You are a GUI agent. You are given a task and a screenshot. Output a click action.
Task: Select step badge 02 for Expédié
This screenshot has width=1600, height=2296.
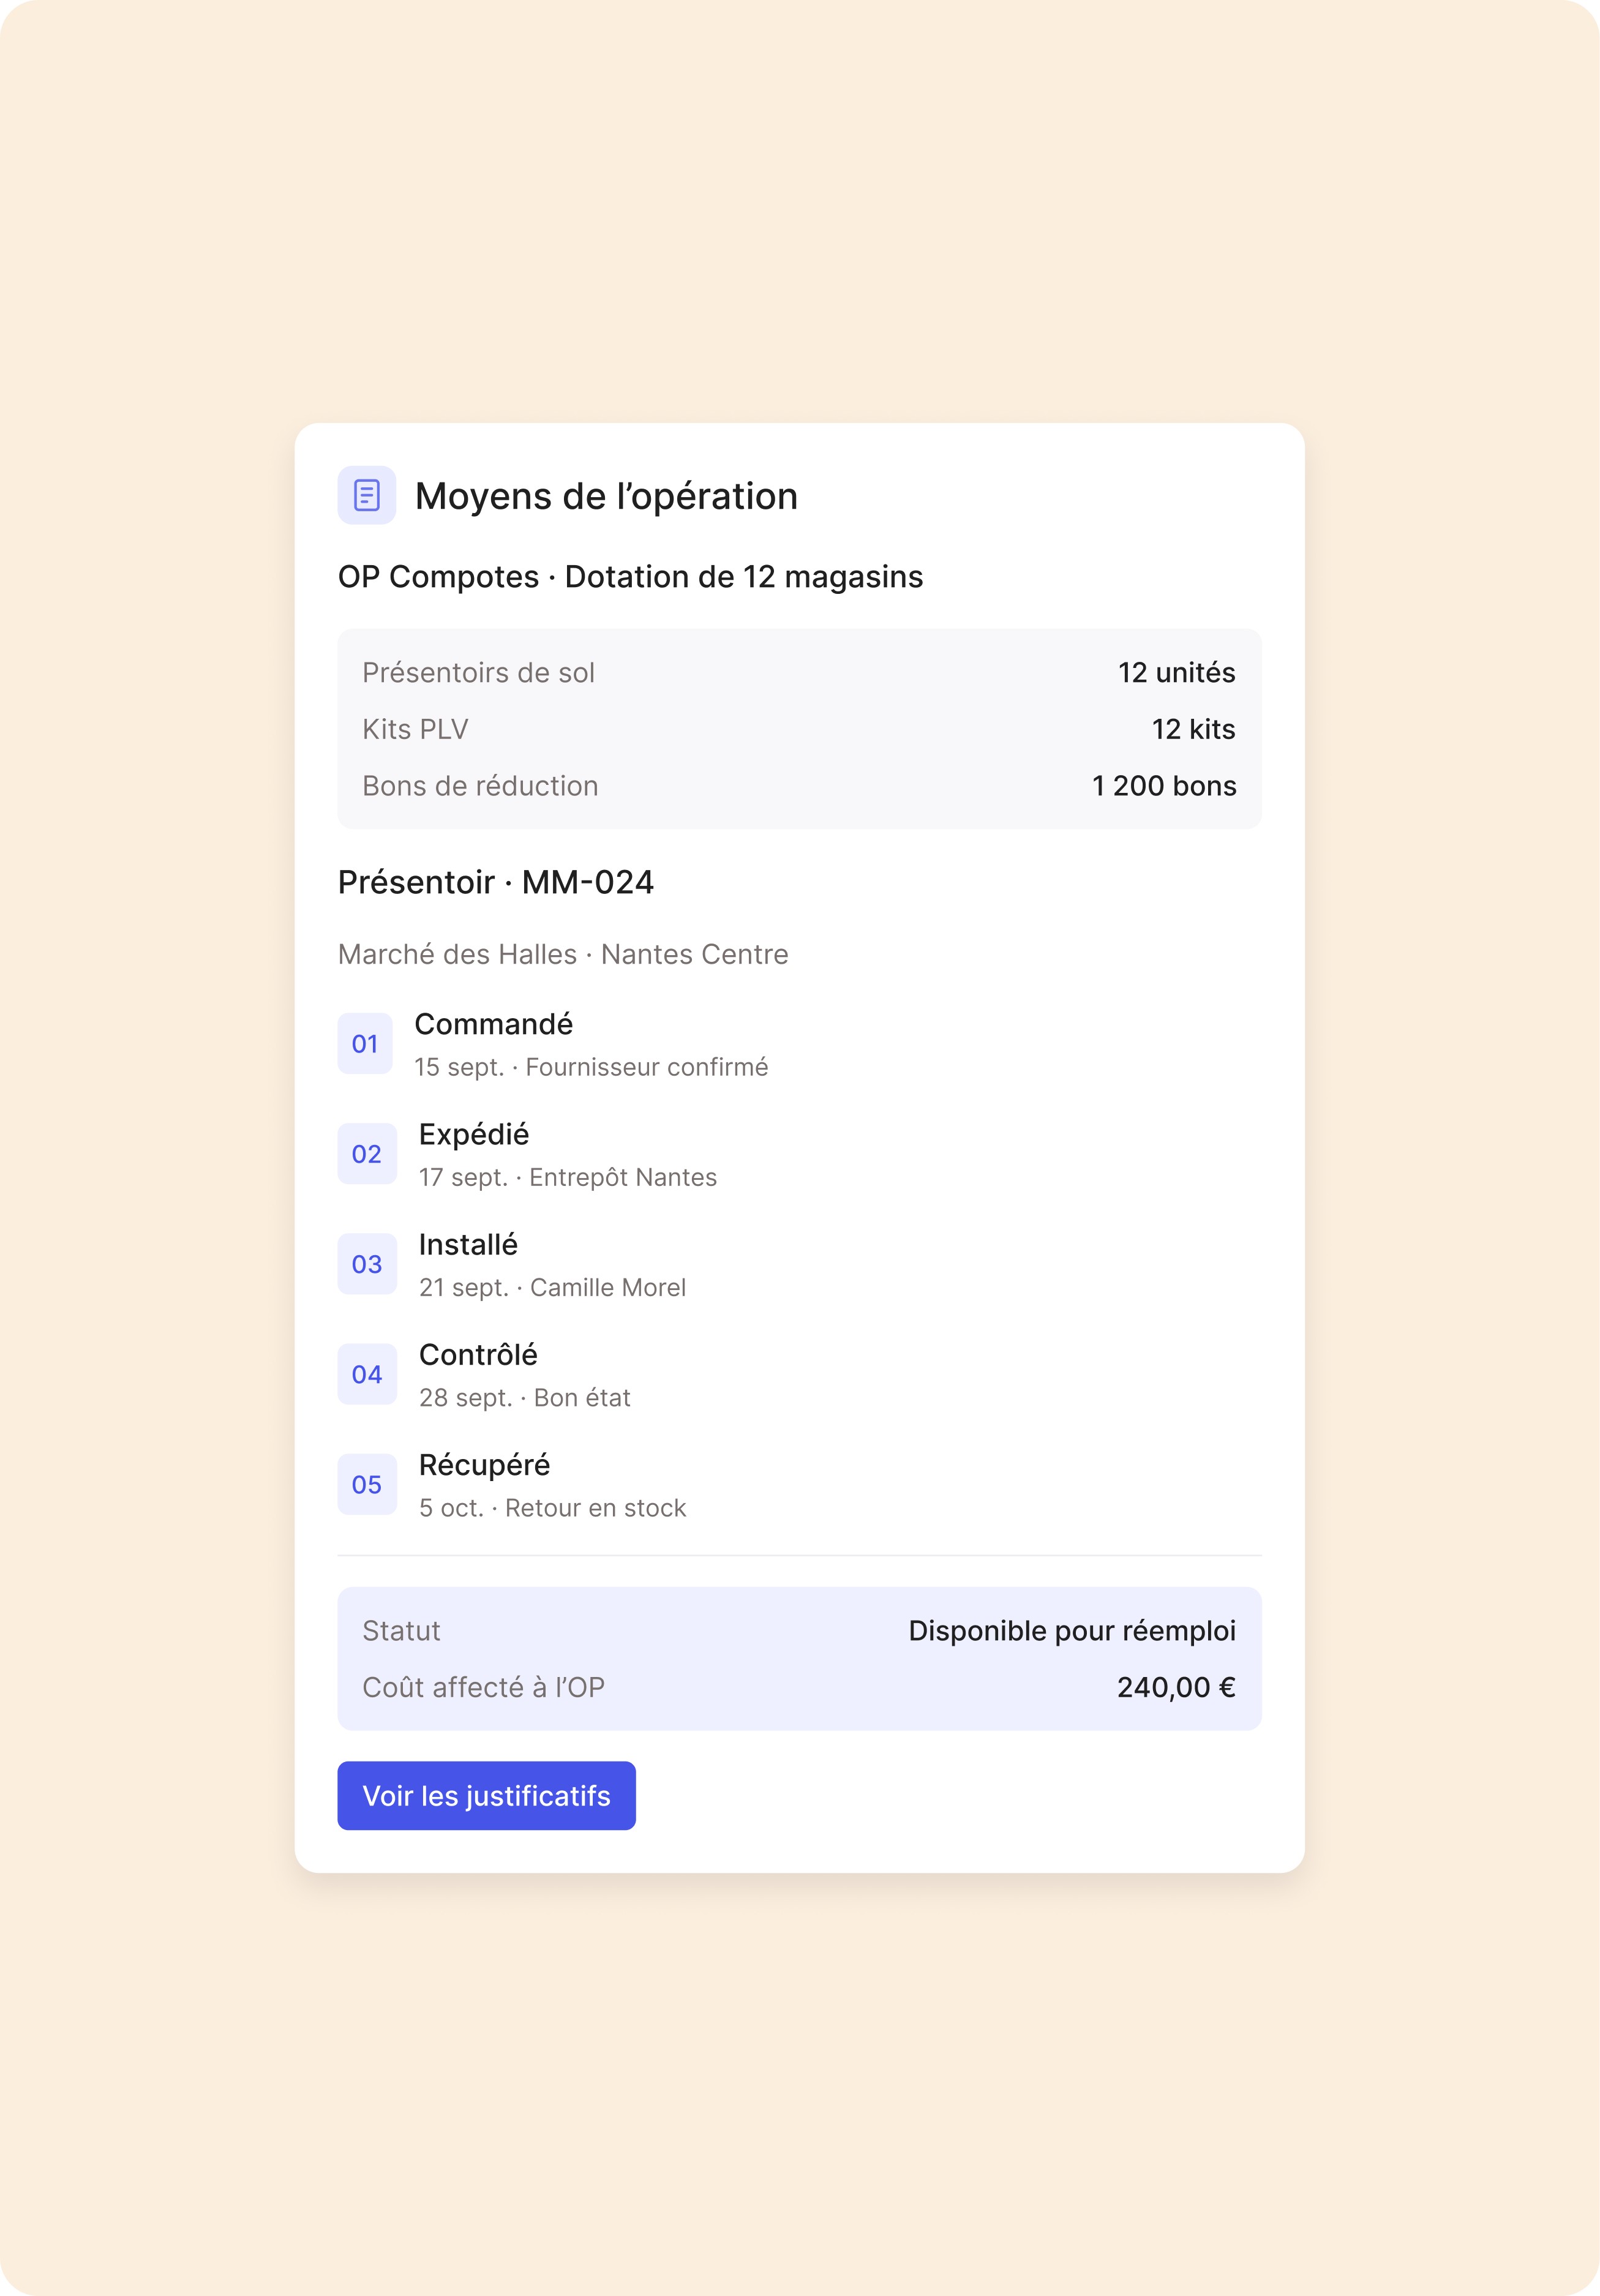point(367,1154)
